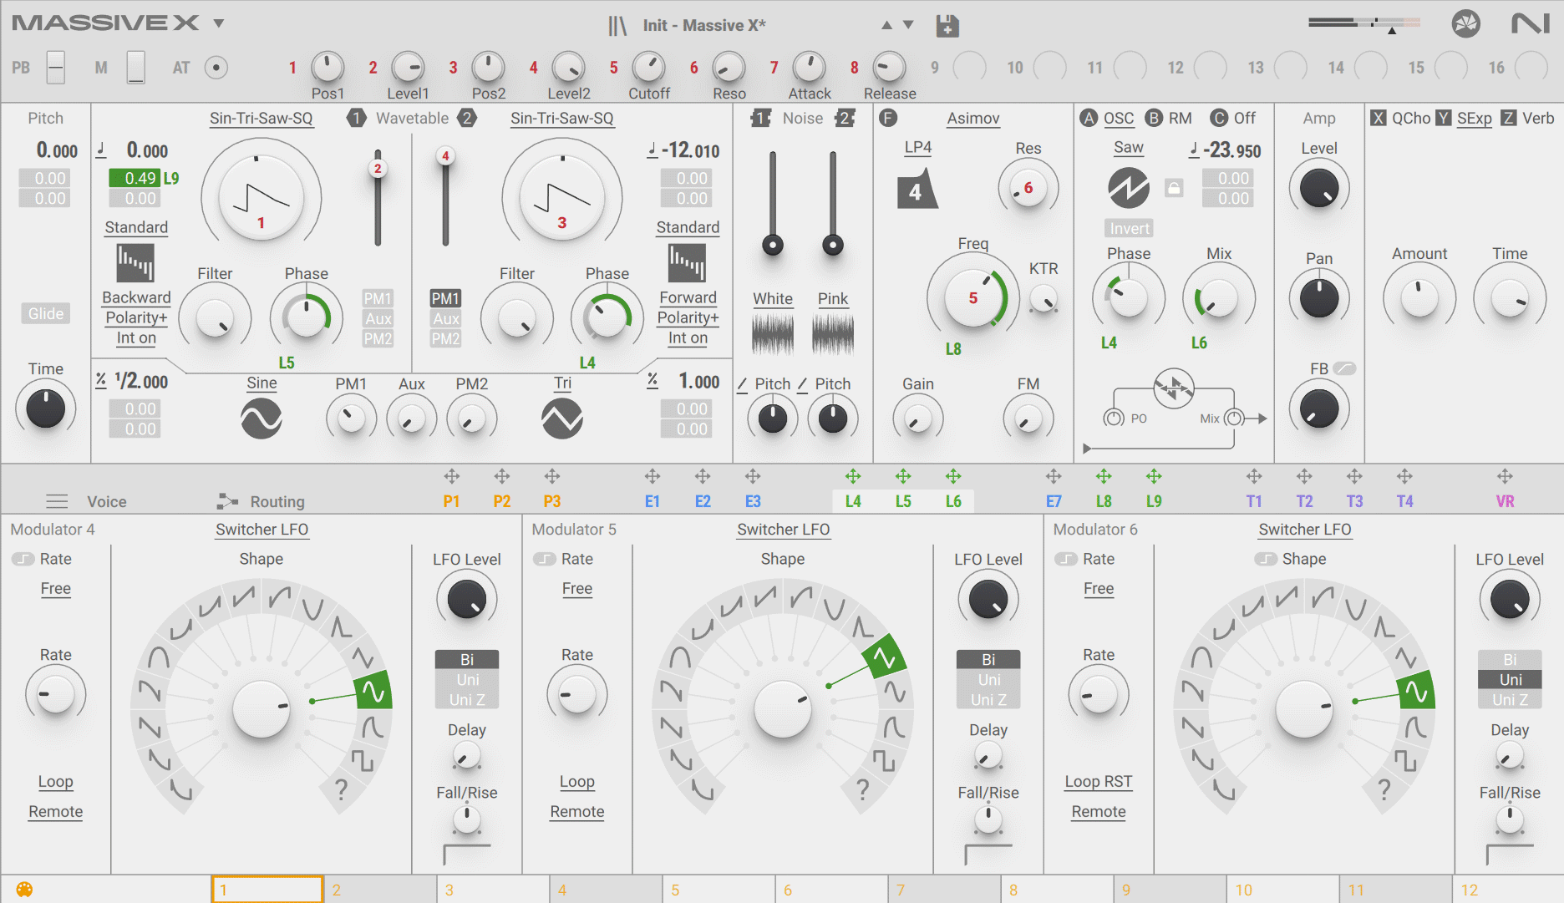Image resolution: width=1564 pixels, height=903 pixels.
Task: Click the Int on setting on oscillator 1
Action: pos(136,338)
